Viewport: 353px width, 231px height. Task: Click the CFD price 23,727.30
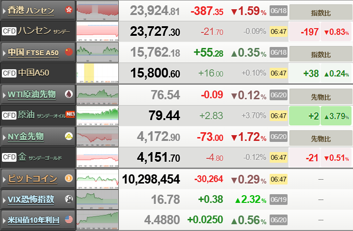coord(155,31)
